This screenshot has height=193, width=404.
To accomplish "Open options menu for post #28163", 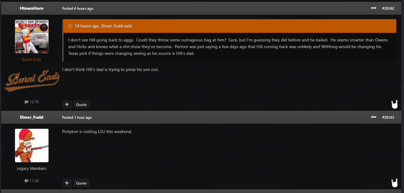I will pyautogui.click(x=374, y=117).
